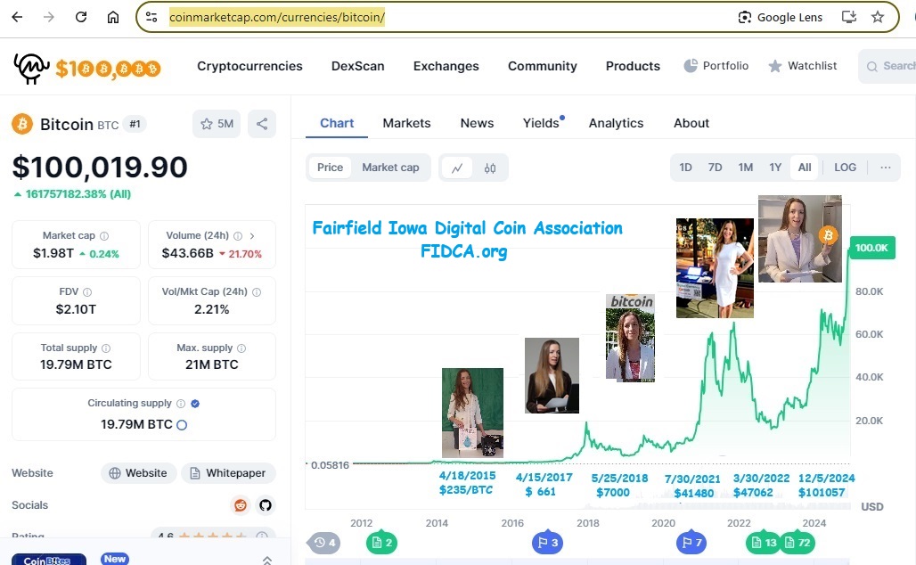Click the Search field
916x565 pixels.
point(888,66)
